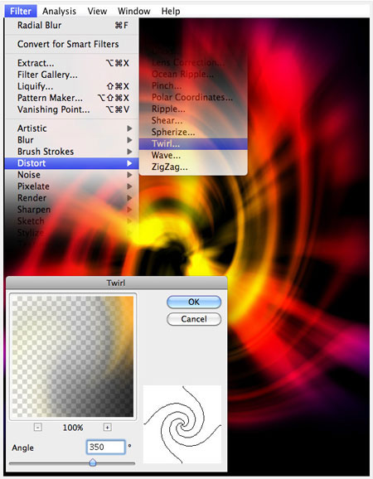Image resolution: width=373 pixels, height=479 pixels.
Task: Expand the Pixelate submenu
Action: [72, 186]
